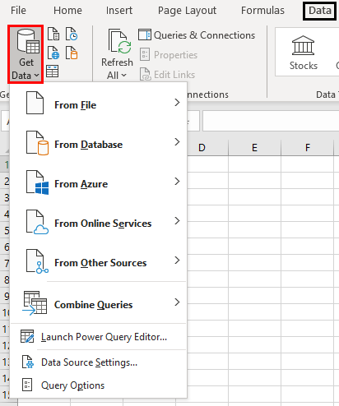Click the Power Query Editor icon
The width and height of the screenshot is (339, 406).
click(x=27, y=336)
